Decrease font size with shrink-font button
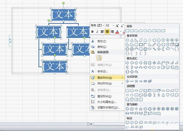183x131 pixels. [122, 26]
